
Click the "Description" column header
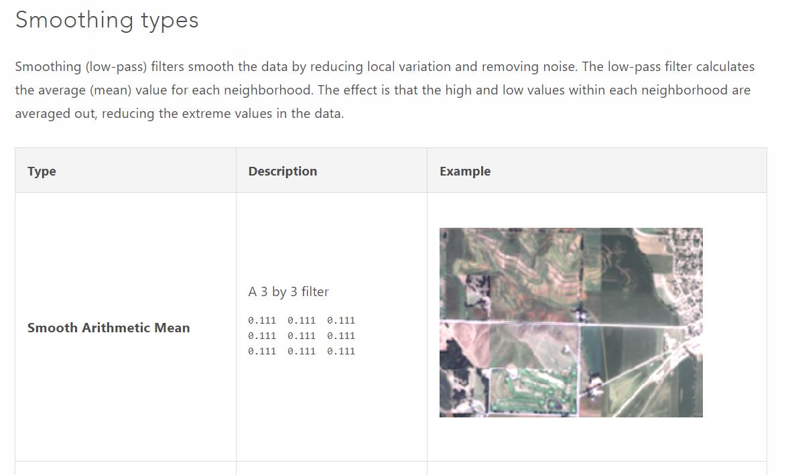coord(282,171)
